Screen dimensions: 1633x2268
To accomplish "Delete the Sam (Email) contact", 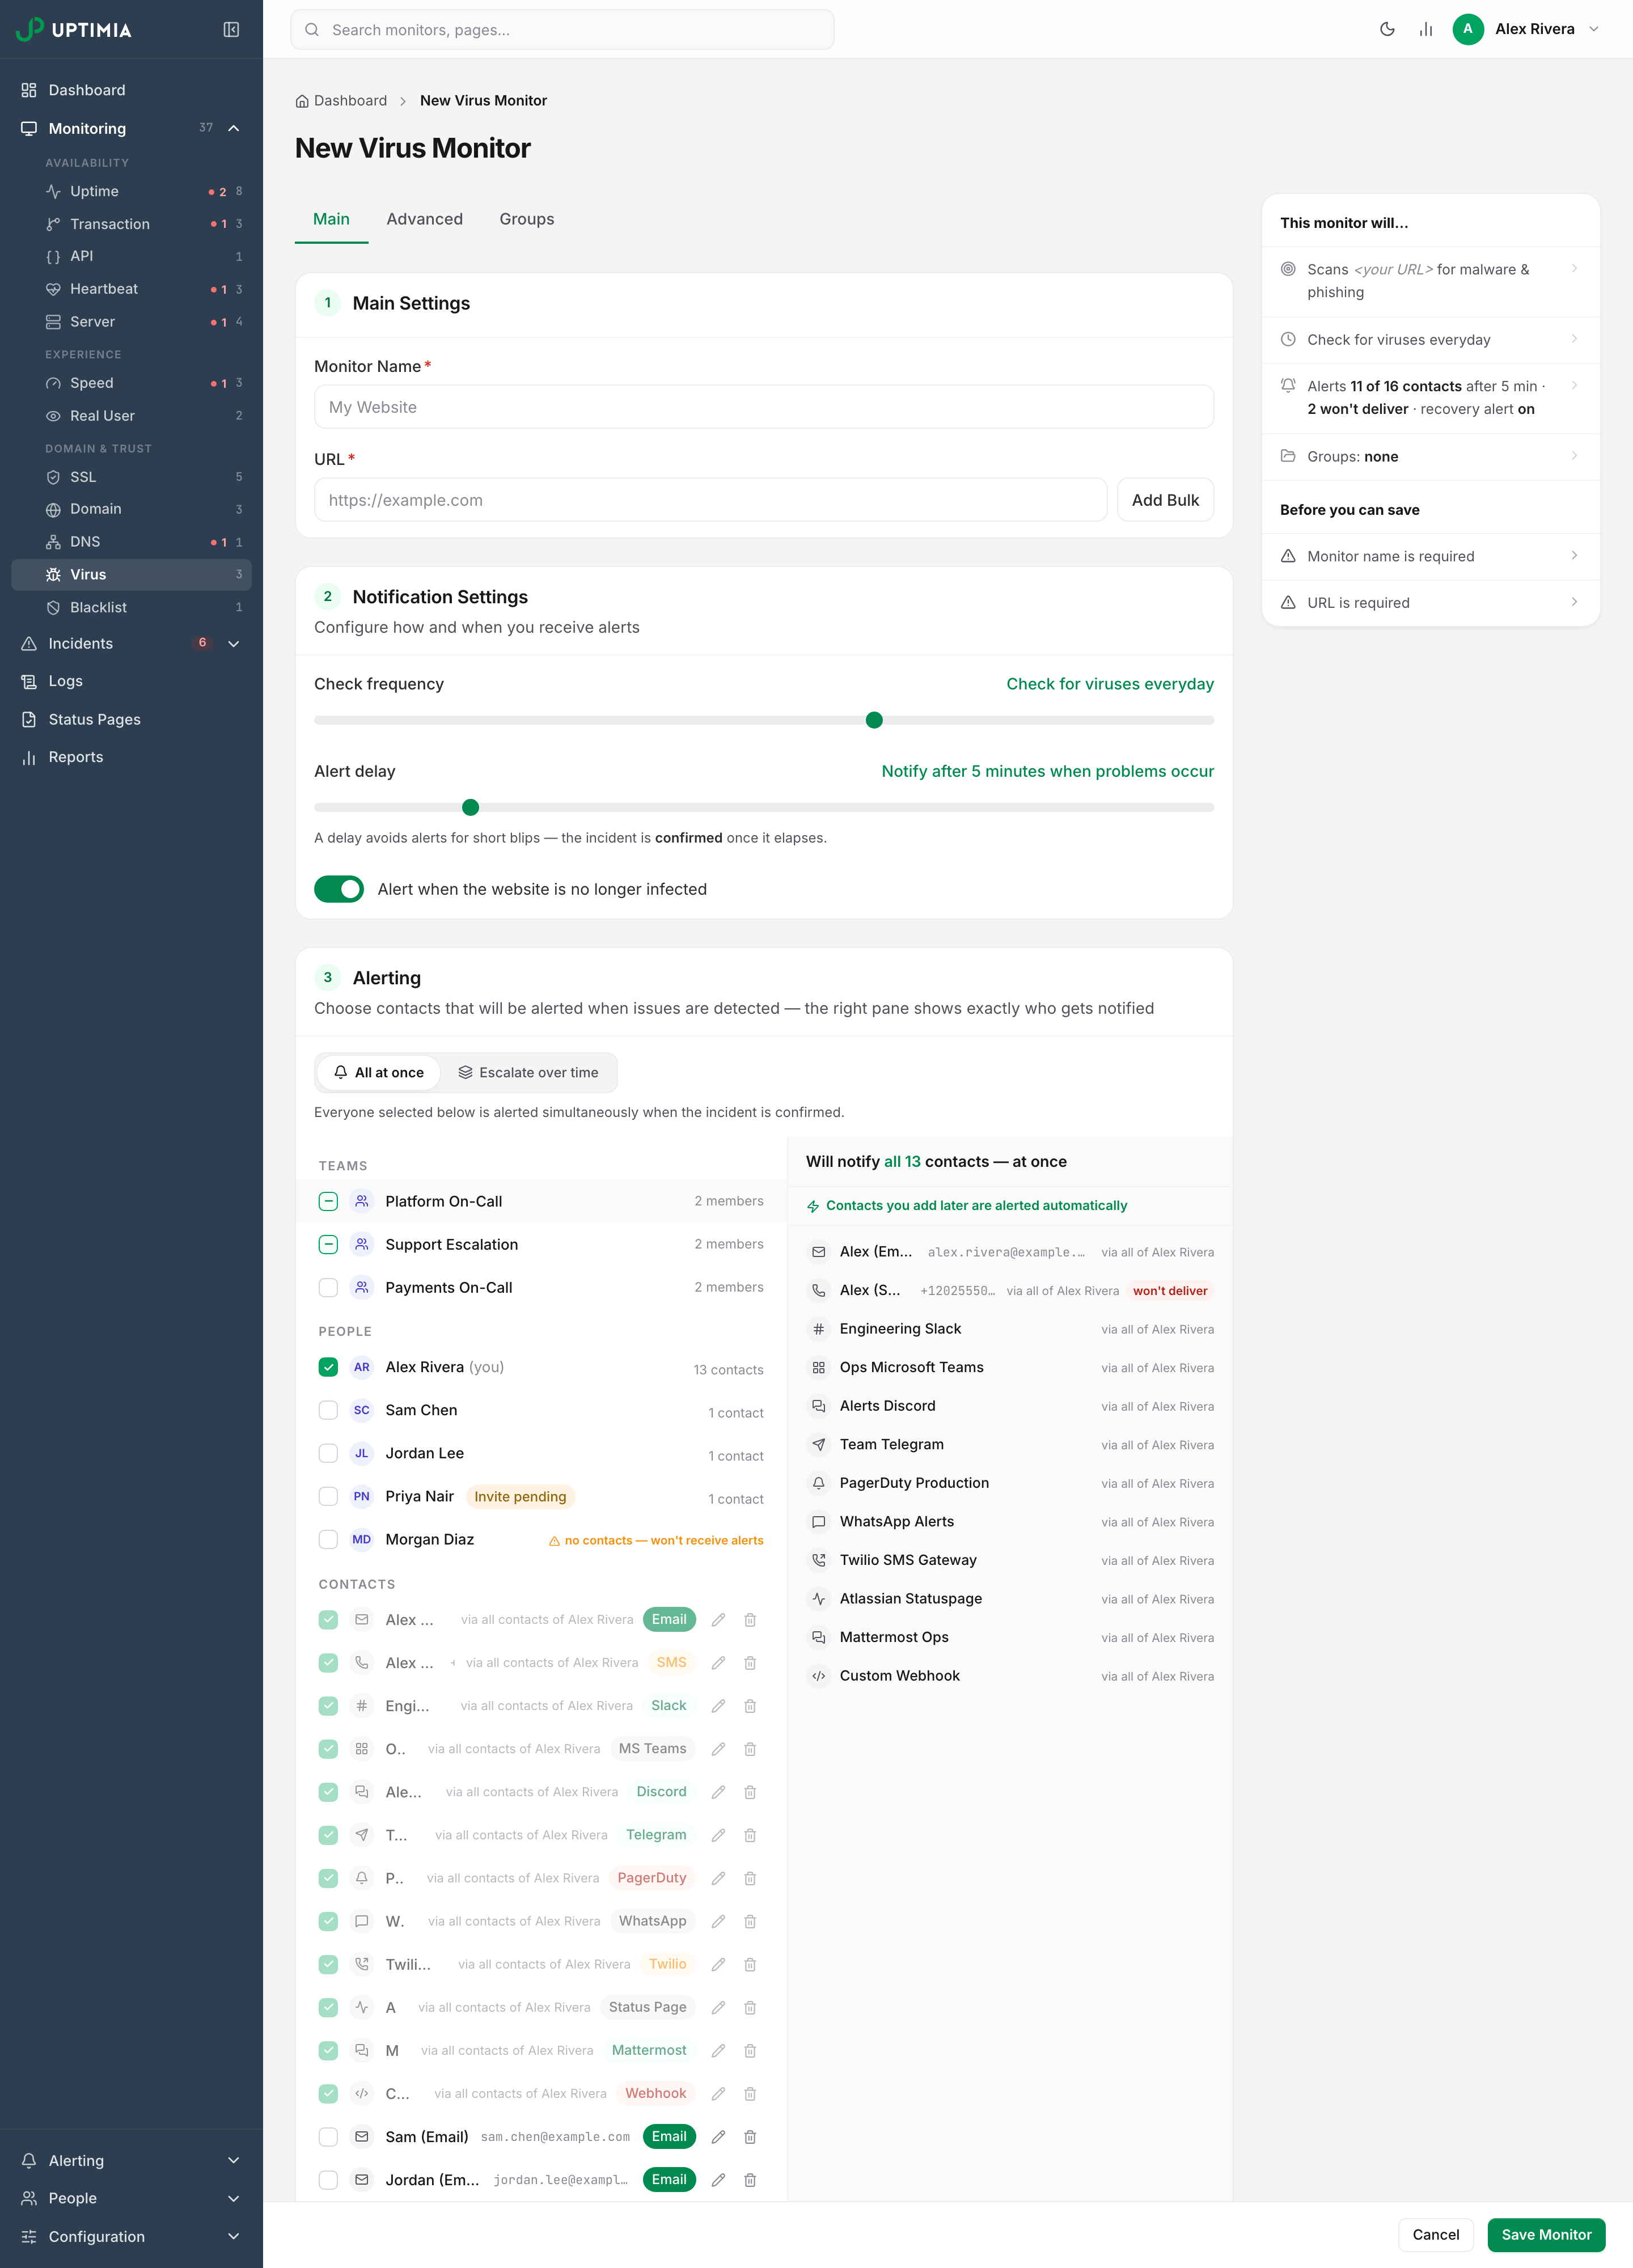I will click(750, 2137).
